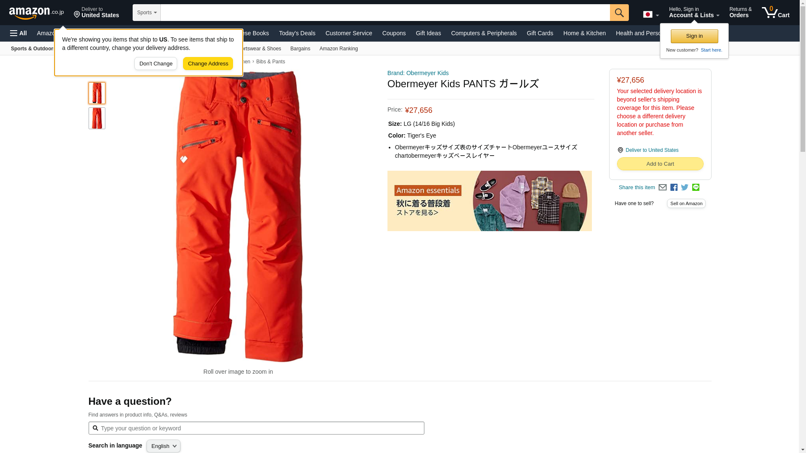Screen dimensions: 806x453
Task: Open the search language English dropdown
Action: click(x=163, y=446)
